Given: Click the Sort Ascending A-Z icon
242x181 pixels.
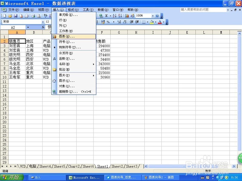Looking at the screenshot, I should [x=115, y=16].
